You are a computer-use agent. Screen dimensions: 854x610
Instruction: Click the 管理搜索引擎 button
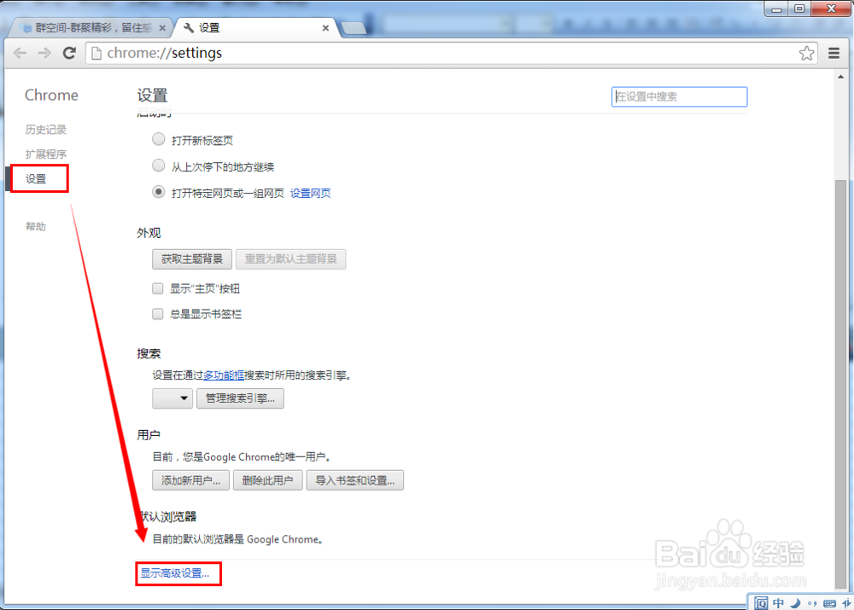pyautogui.click(x=240, y=398)
